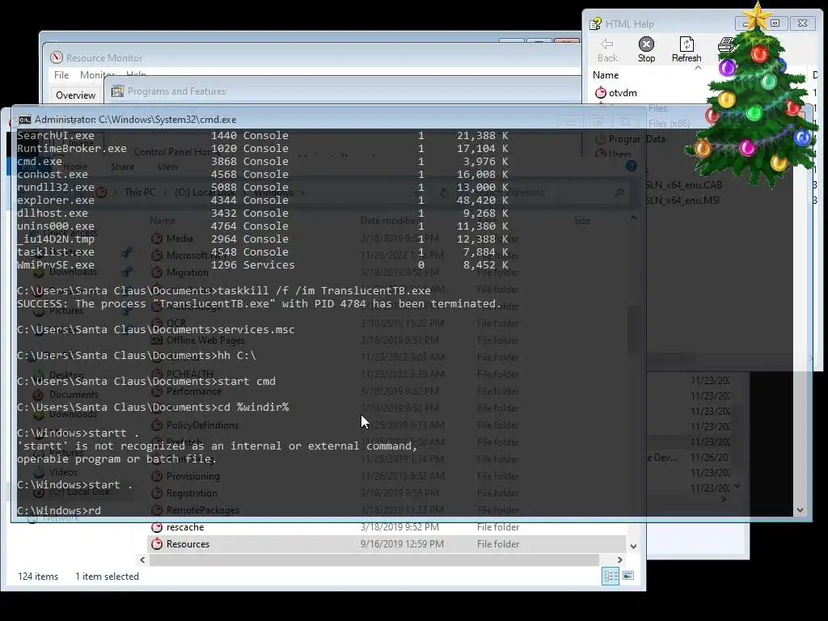Restore down the HTML Help window
Viewport: 828px width, 621px height.
775,23
